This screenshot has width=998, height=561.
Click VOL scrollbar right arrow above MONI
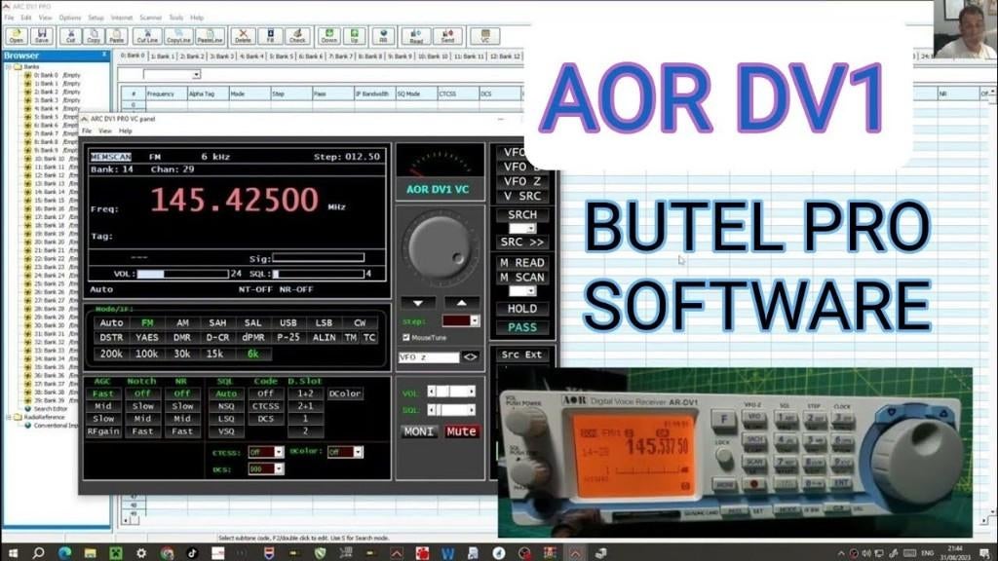point(471,392)
